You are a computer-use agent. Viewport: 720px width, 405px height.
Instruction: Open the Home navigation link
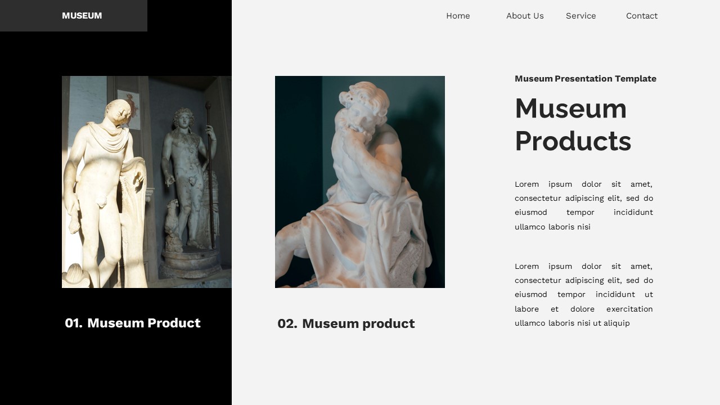458,16
